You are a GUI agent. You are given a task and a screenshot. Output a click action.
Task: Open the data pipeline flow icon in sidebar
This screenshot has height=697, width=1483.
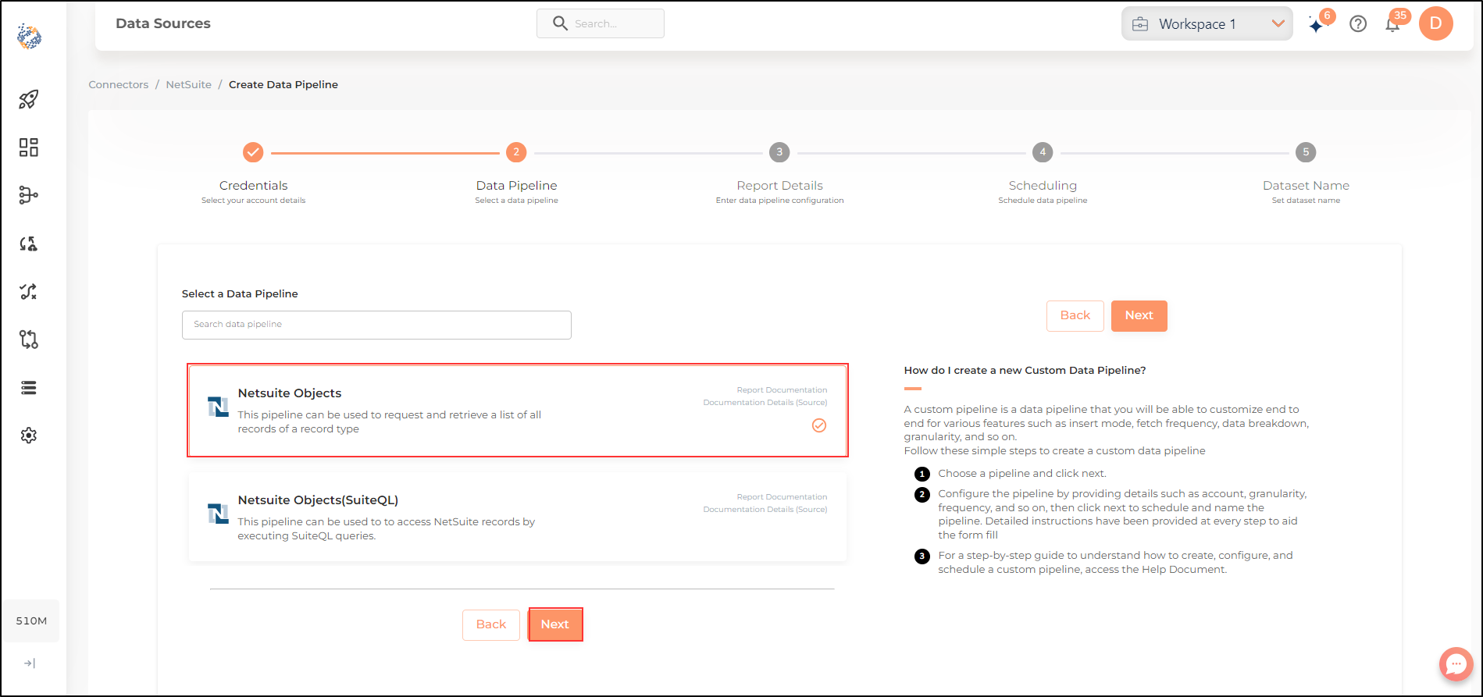pyautogui.click(x=29, y=195)
